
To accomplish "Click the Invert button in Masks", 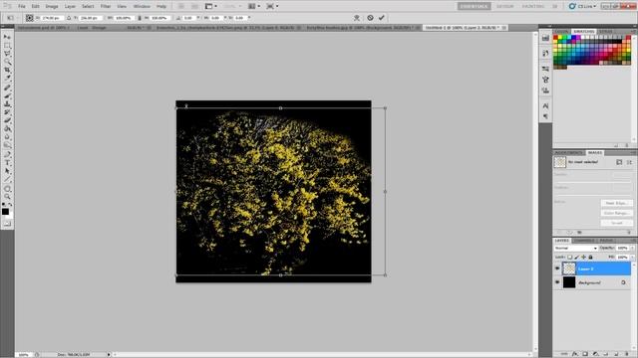I will pyautogui.click(x=616, y=223).
